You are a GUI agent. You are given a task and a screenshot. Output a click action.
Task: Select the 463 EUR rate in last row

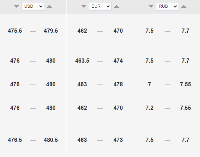click(x=82, y=140)
